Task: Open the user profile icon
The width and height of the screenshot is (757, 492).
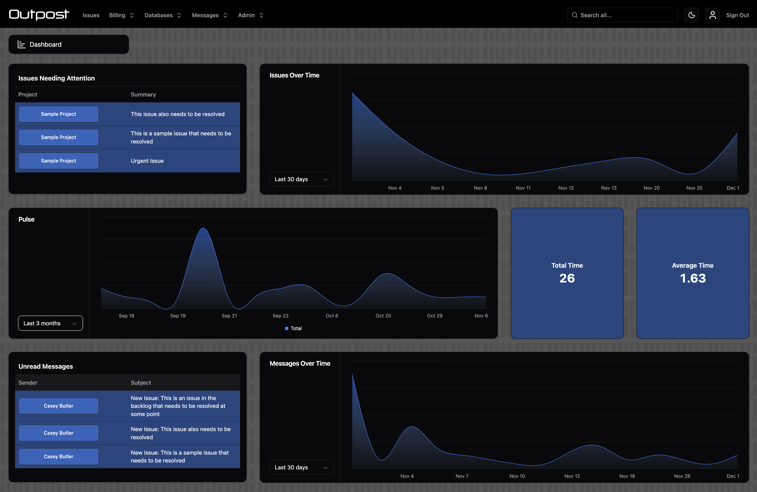Action: pos(712,15)
